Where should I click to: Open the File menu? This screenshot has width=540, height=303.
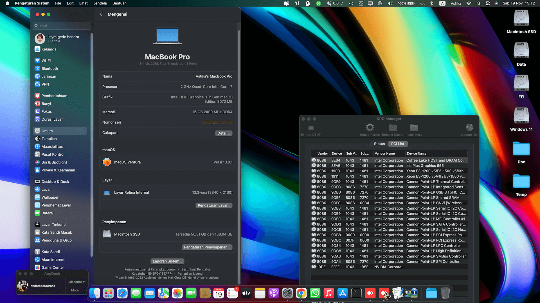pyautogui.click(x=58, y=3)
